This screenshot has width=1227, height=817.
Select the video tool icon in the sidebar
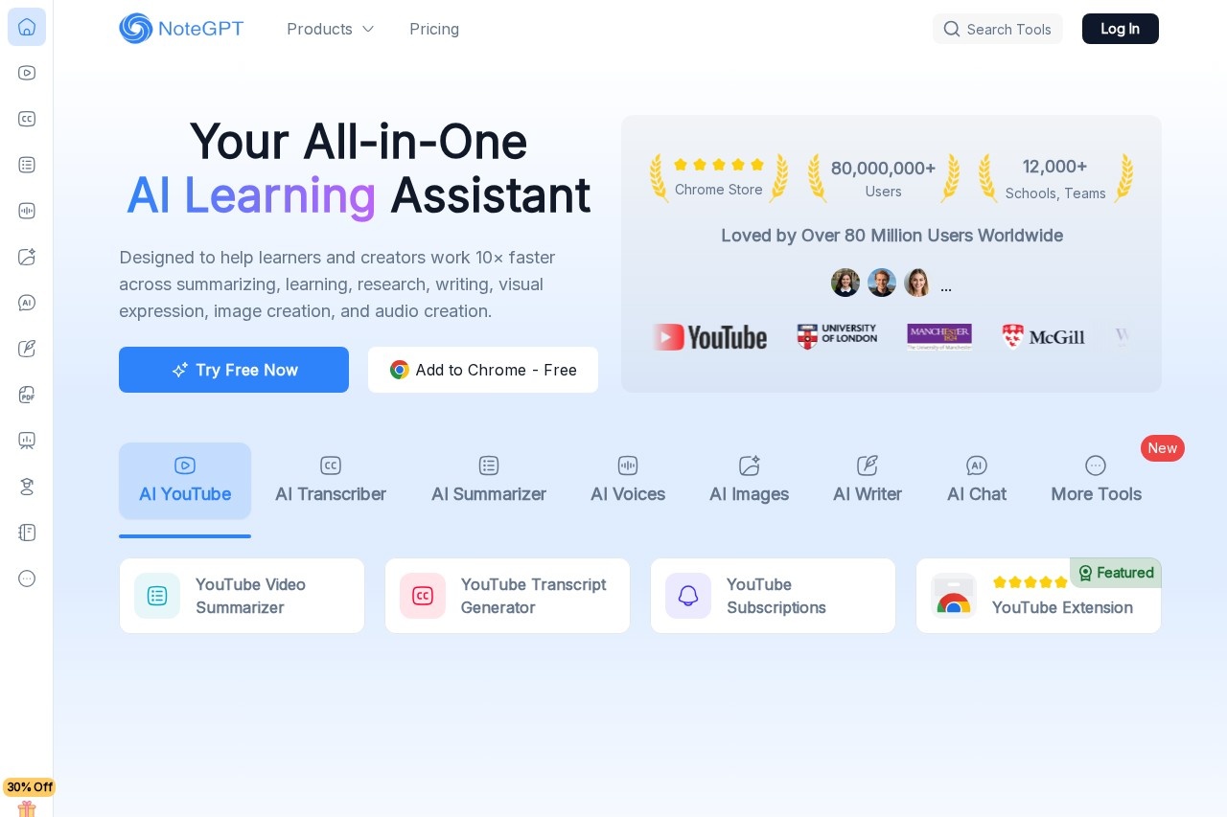point(27,73)
